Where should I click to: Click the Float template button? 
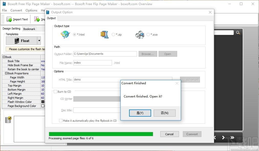point(21,41)
